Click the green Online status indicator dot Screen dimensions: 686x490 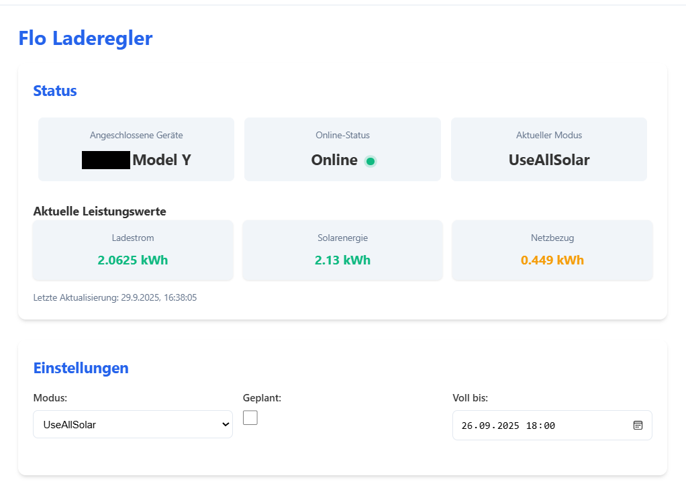point(371,161)
